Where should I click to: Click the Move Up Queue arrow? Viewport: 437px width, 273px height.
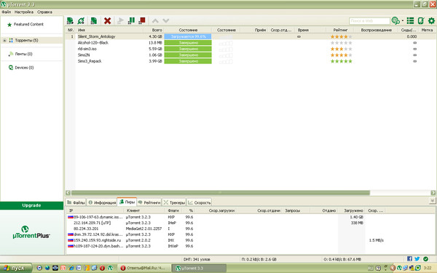tap(155, 21)
